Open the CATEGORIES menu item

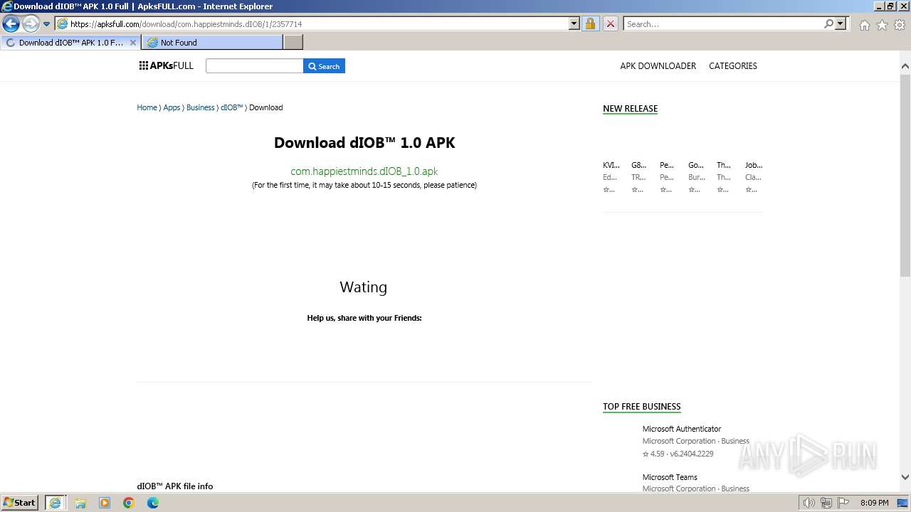click(732, 66)
